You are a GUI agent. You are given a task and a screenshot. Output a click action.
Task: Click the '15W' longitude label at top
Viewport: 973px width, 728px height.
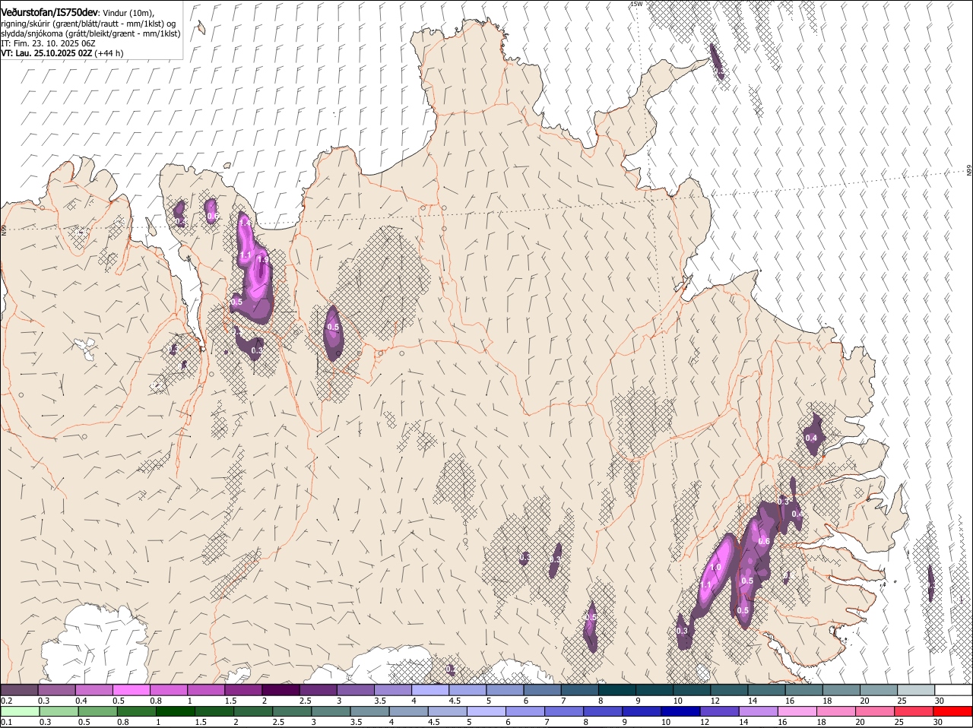636,4
